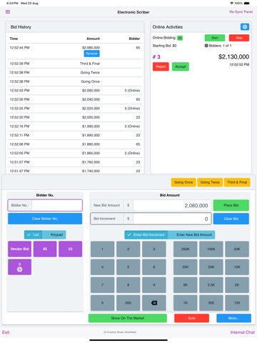The height and width of the screenshot is (343, 257).
Task: Click the $2,000,000 bid row
Action: [75, 117]
